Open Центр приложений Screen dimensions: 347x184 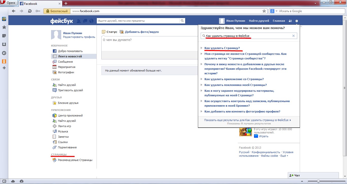coord(68,116)
